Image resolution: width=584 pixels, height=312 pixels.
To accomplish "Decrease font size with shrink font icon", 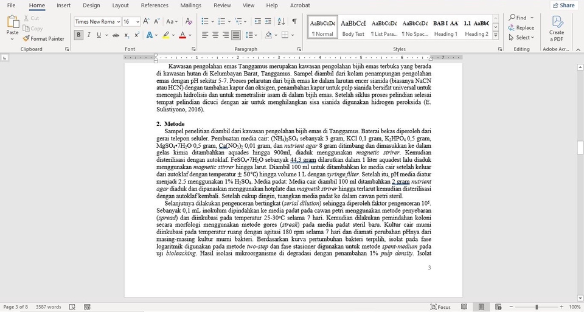I will [x=157, y=22].
